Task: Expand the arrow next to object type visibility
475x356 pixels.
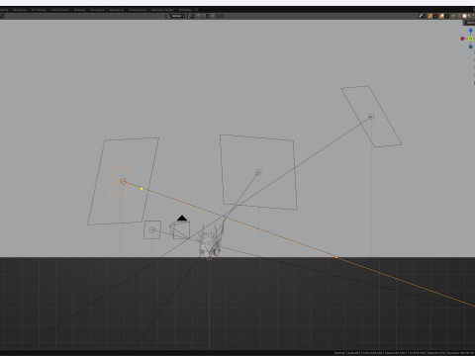Action: click(425, 16)
